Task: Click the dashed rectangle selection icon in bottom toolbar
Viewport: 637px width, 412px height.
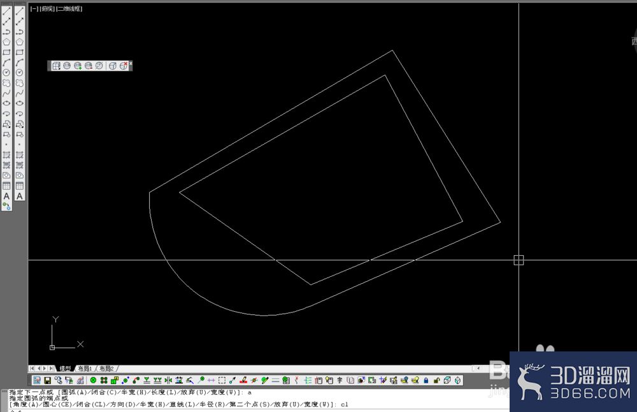Action: pos(222,380)
